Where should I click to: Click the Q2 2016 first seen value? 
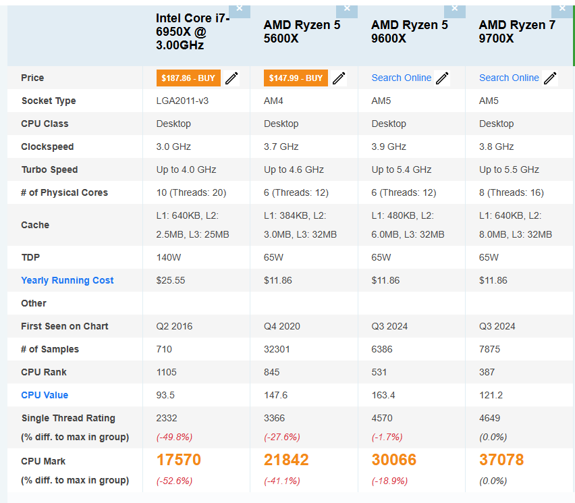(174, 327)
